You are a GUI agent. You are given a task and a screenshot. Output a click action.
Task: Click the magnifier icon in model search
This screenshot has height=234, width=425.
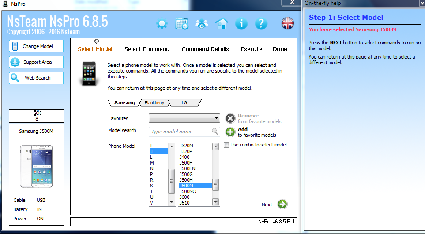pyautogui.click(x=215, y=132)
